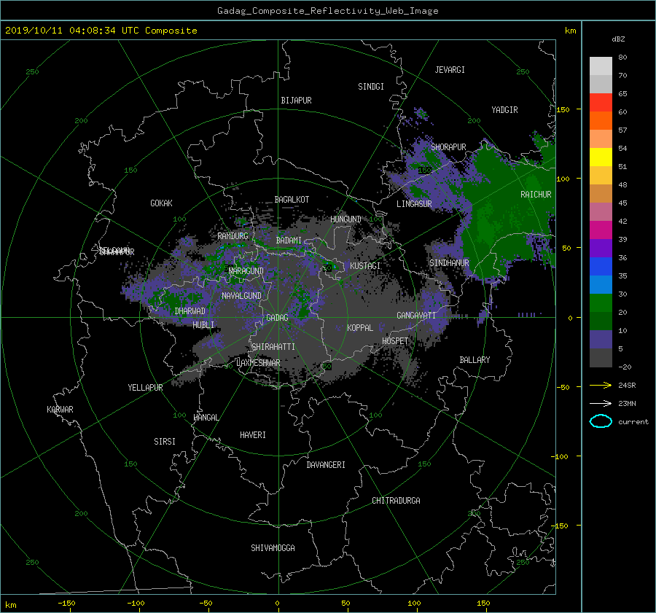Screen dimensions: 656x613
Task: Select the GANGAVATI city label
Action: click(416, 316)
